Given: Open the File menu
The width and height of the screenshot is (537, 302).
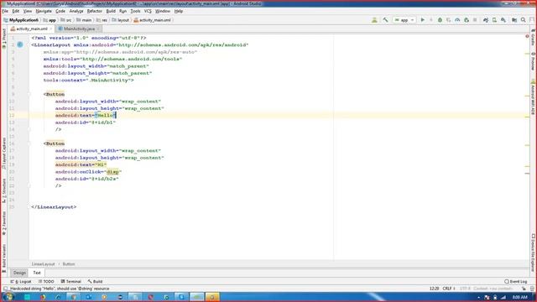Looking at the screenshot, I should [x=5, y=11].
